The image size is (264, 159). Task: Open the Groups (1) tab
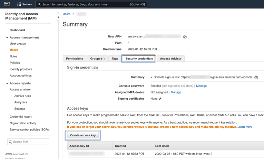[97, 59]
